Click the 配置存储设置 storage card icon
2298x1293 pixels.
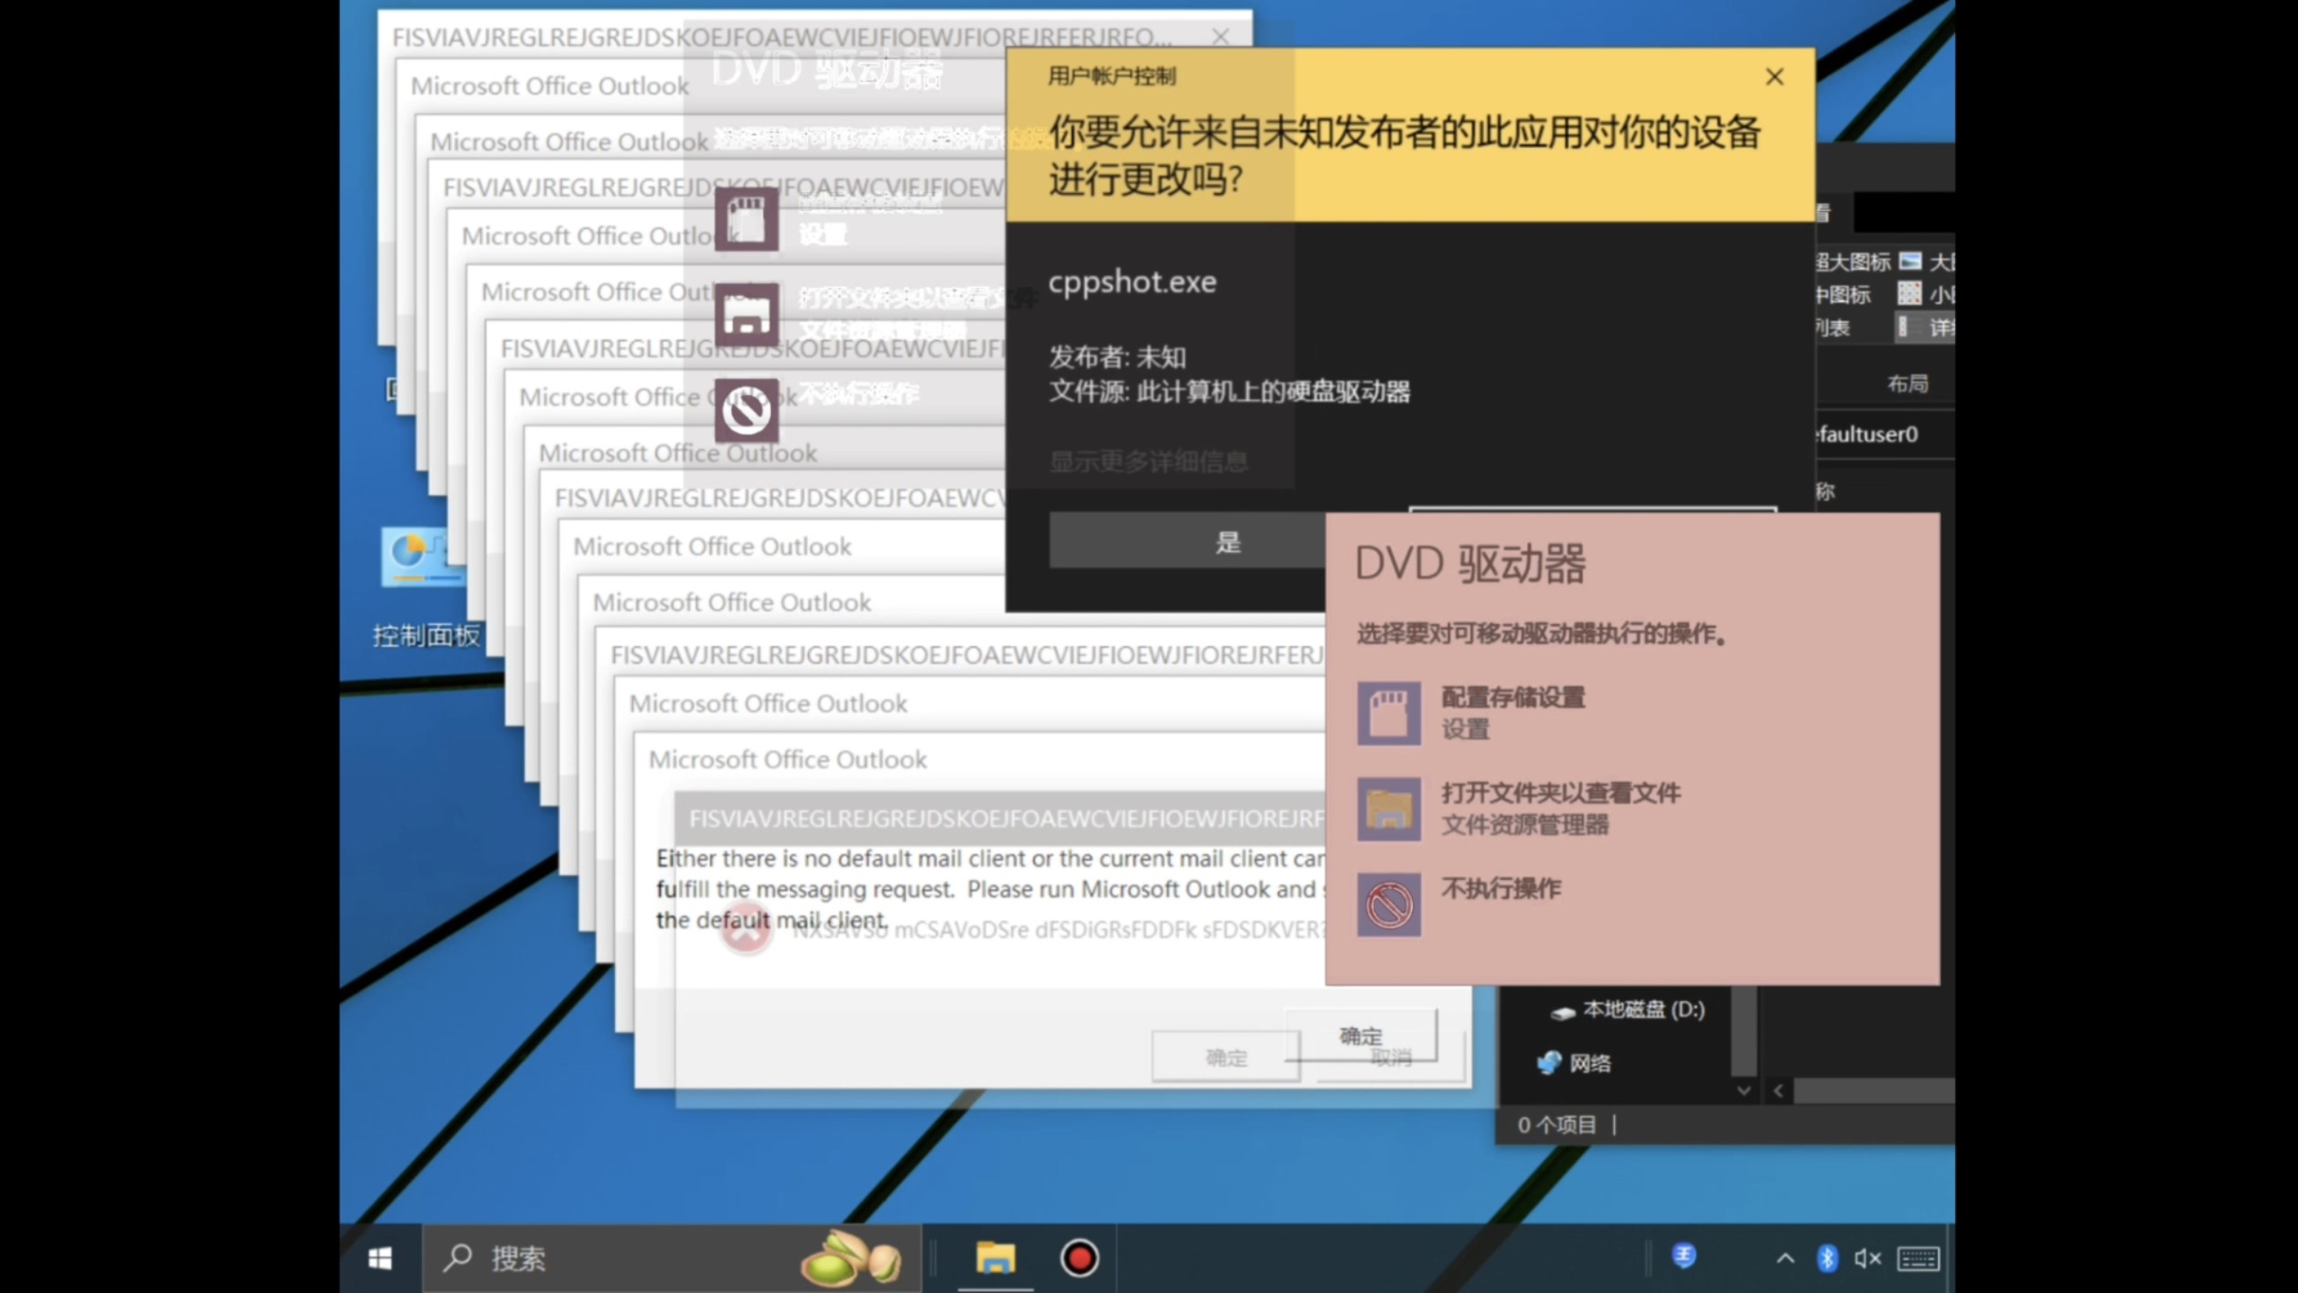tap(1388, 713)
